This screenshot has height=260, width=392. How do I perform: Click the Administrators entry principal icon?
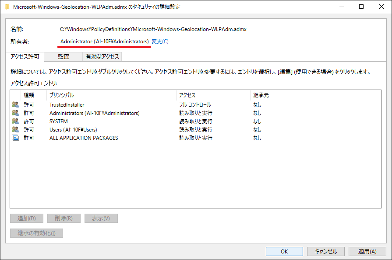point(15,113)
